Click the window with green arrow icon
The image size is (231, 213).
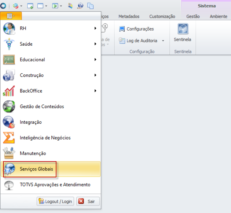30,6
